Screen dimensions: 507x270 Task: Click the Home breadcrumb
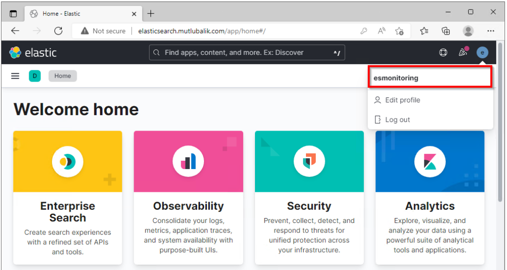tap(63, 76)
